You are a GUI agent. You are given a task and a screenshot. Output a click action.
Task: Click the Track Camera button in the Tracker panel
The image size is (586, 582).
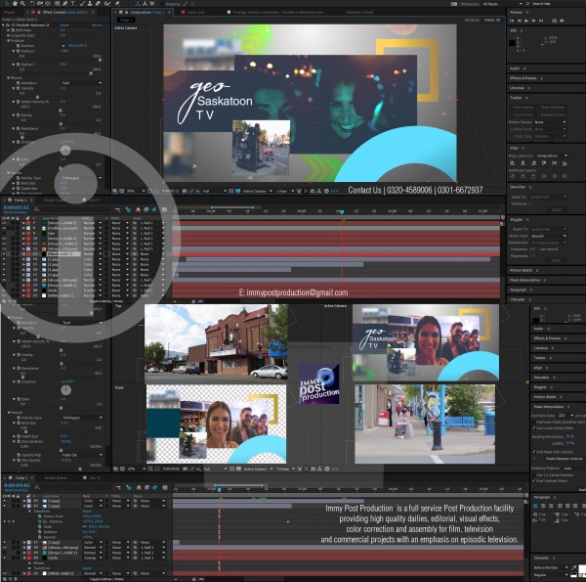[523, 108]
